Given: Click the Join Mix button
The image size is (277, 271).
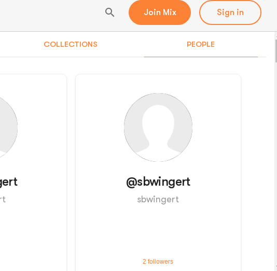Looking at the screenshot, I should click(160, 12).
